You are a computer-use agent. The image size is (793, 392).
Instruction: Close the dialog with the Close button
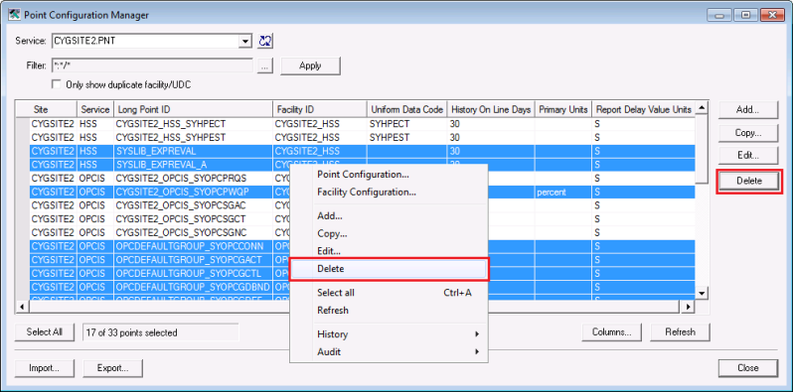click(x=747, y=368)
